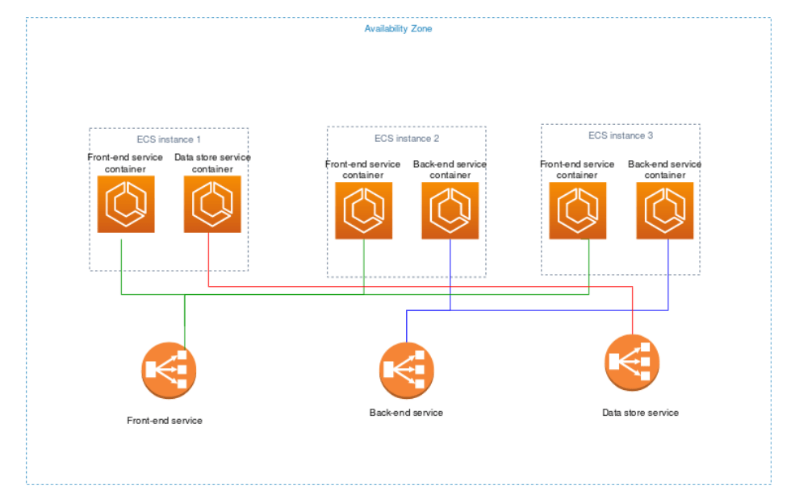
Task: Click the Front-end service container in ECS instance 3
Action: click(578, 211)
